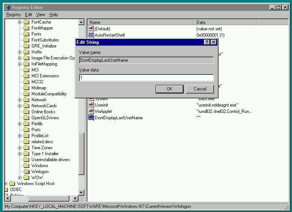
Task: Select the Windows Script Host folder icon
Action: tap(12, 184)
